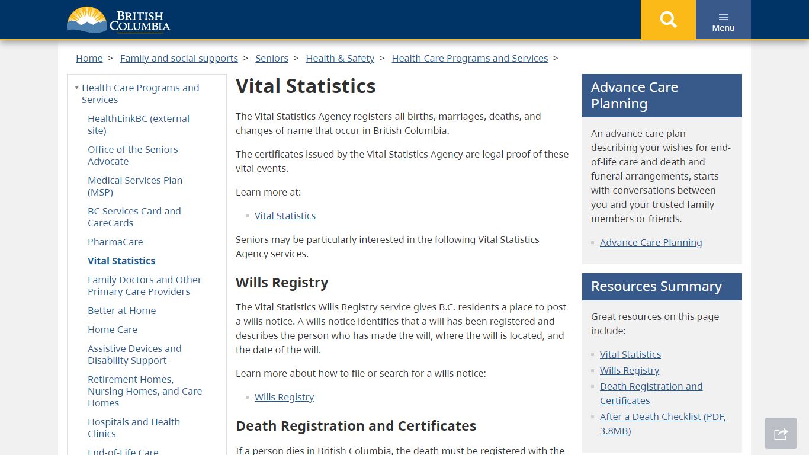Image resolution: width=809 pixels, height=455 pixels.
Task: Open Family Doctors and Other Primary Care Providers
Action: [145, 286]
